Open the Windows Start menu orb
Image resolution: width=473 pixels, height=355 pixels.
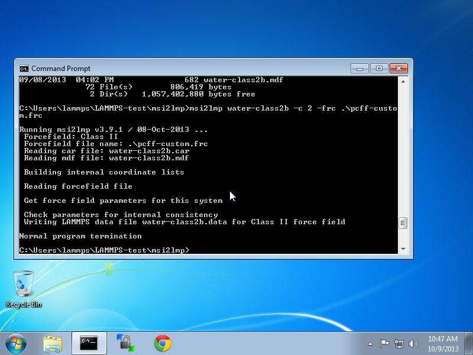point(16,343)
